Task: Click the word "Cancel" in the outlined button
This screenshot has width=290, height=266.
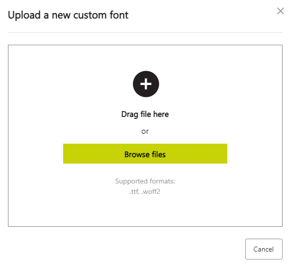Action: coord(264,249)
